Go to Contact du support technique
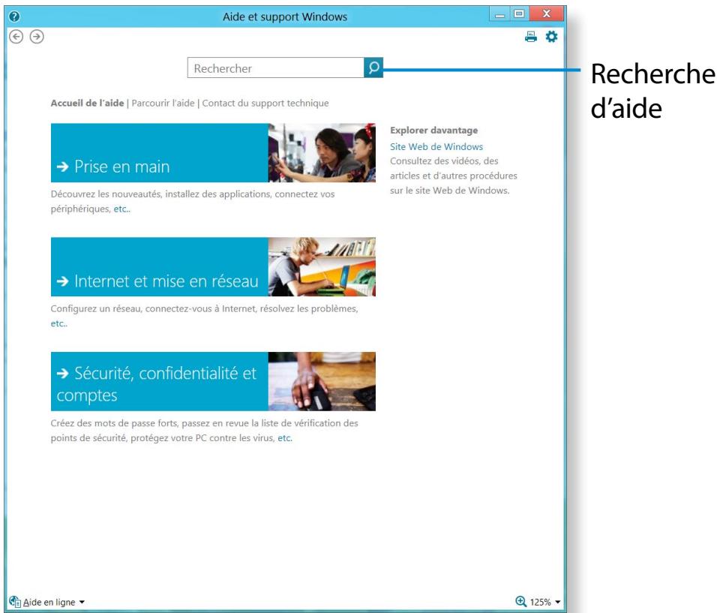 point(265,103)
